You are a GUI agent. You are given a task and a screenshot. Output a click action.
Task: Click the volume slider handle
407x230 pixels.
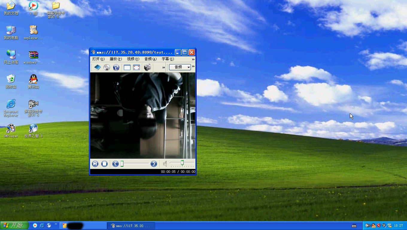pos(182,163)
